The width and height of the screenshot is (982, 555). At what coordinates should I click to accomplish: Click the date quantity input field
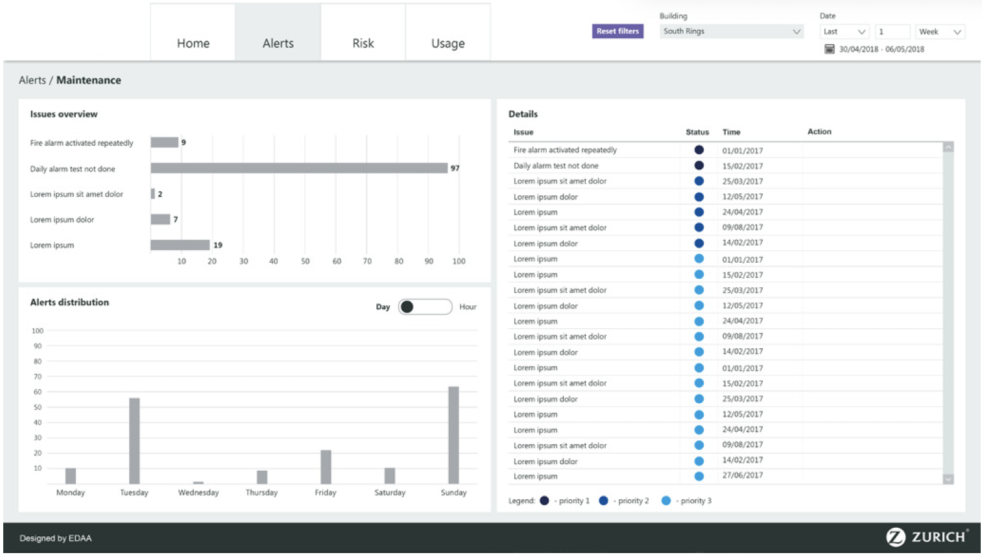[892, 32]
